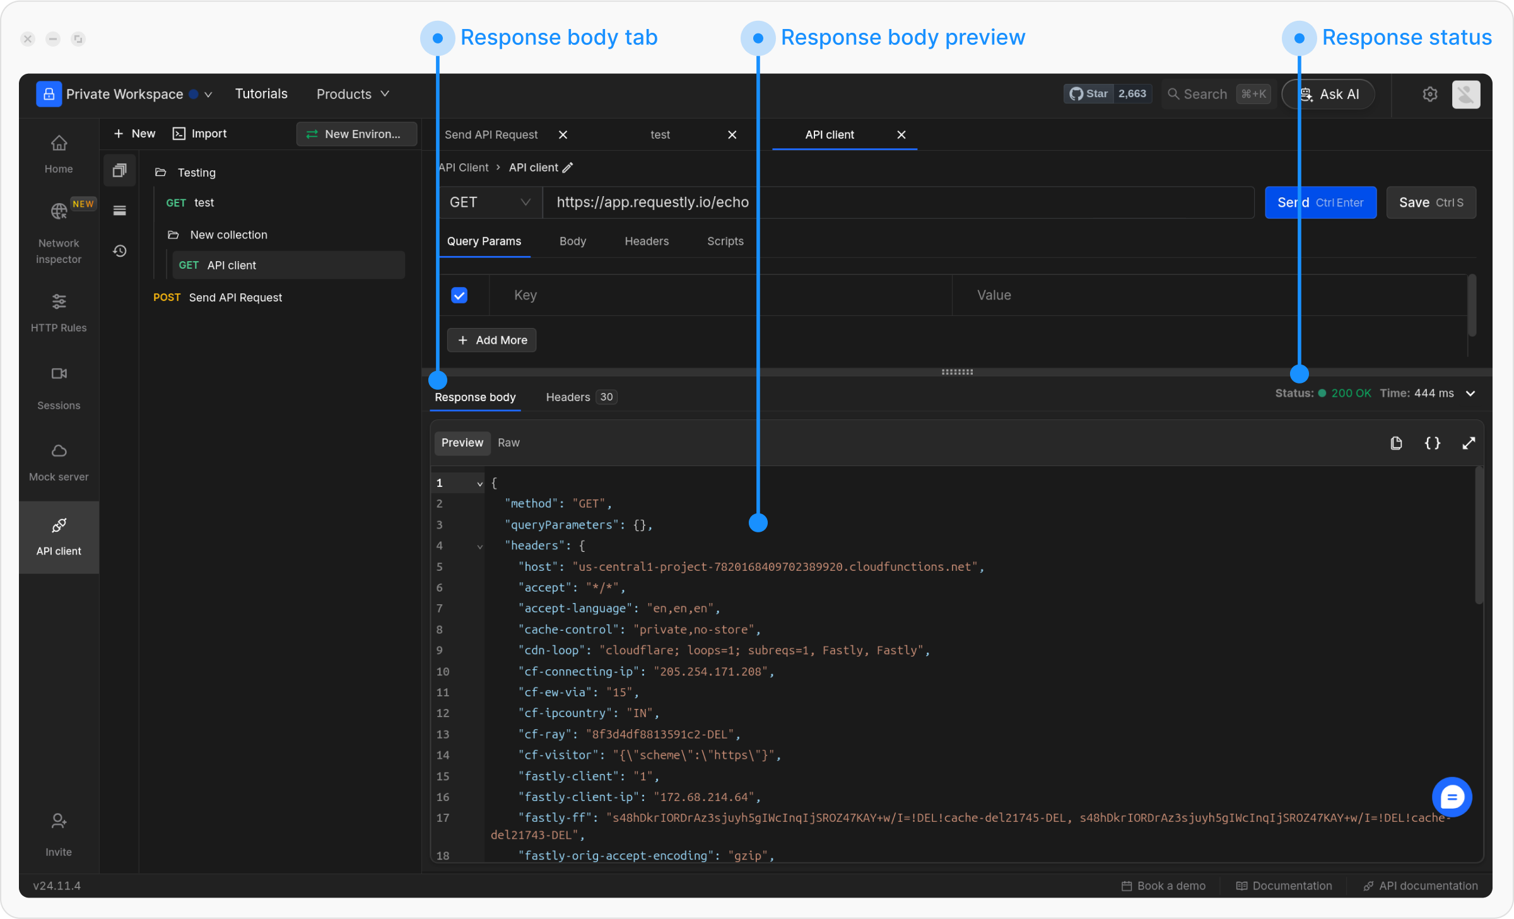Switch the response view to Raw
Image resolution: width=1514 pixels, height=919 pixels.
coord(508,443)
